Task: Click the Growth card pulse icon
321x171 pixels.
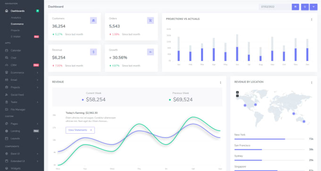Action: pyautogui.click(x=151, y=52)
